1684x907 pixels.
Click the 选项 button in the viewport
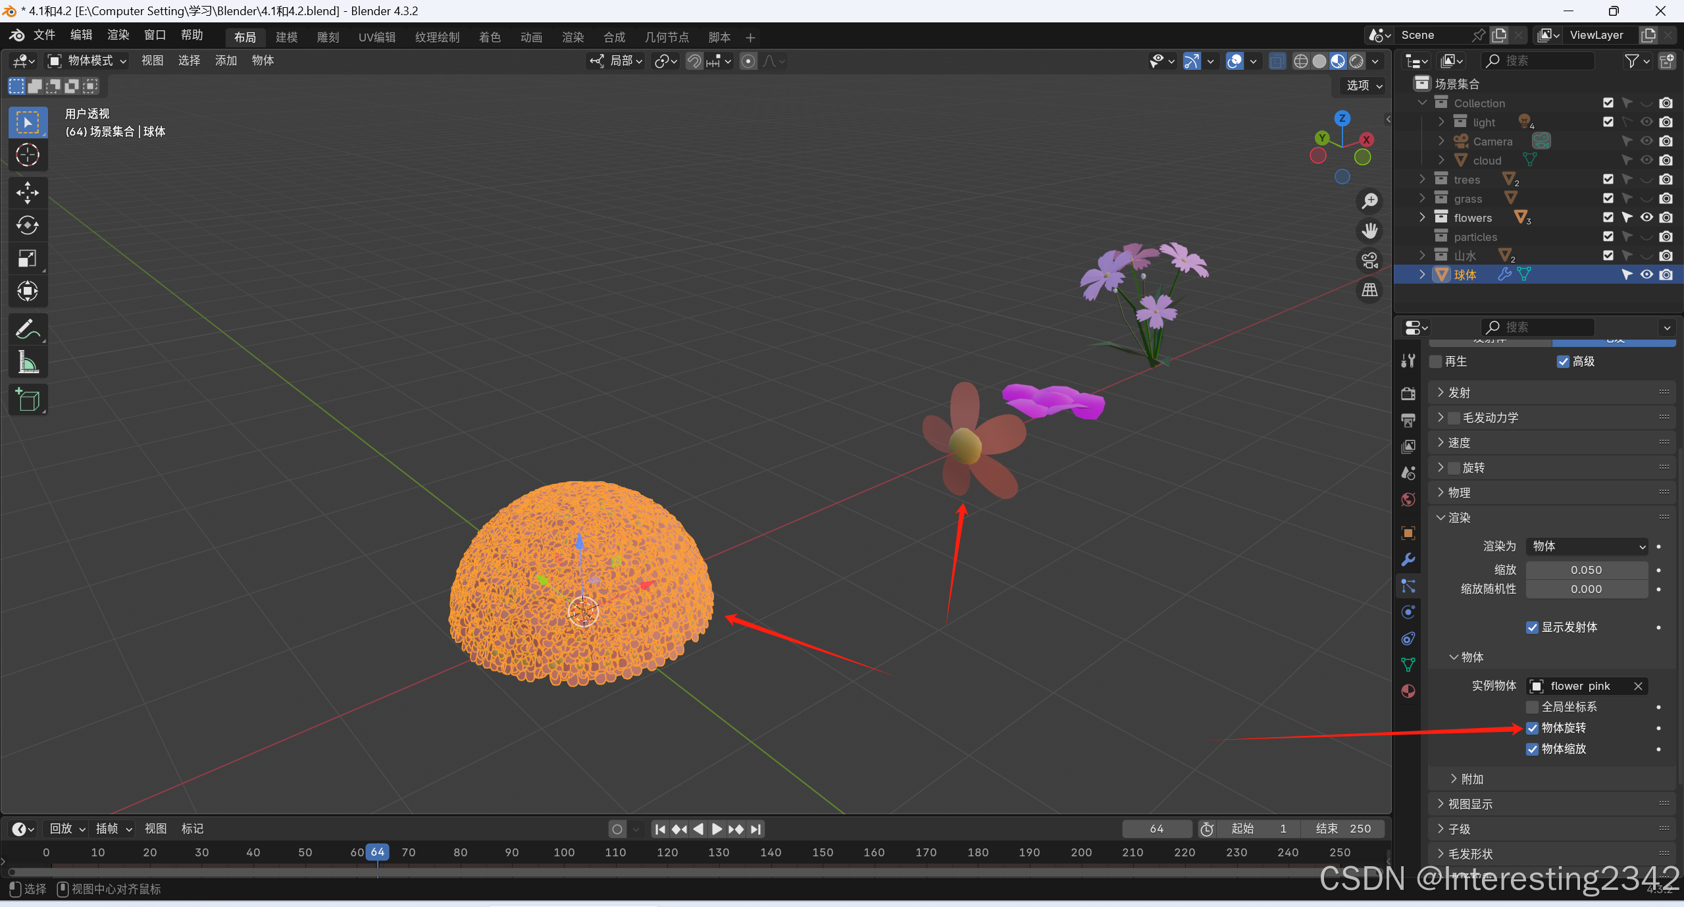[x=1364, y=86]
